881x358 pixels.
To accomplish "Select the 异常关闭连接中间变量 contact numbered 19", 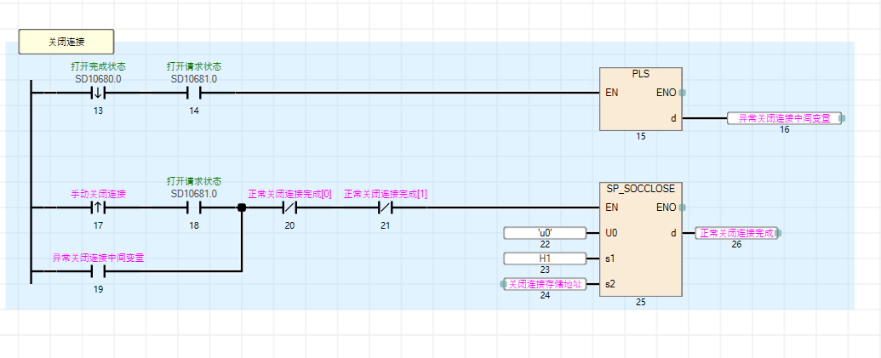I will click(x=98, y=272).
